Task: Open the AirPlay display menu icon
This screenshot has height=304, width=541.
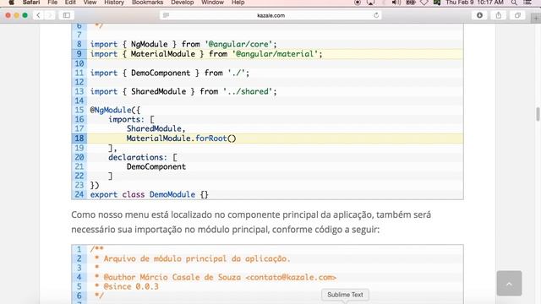Action: pyautogui.click(x=370, y=3)
